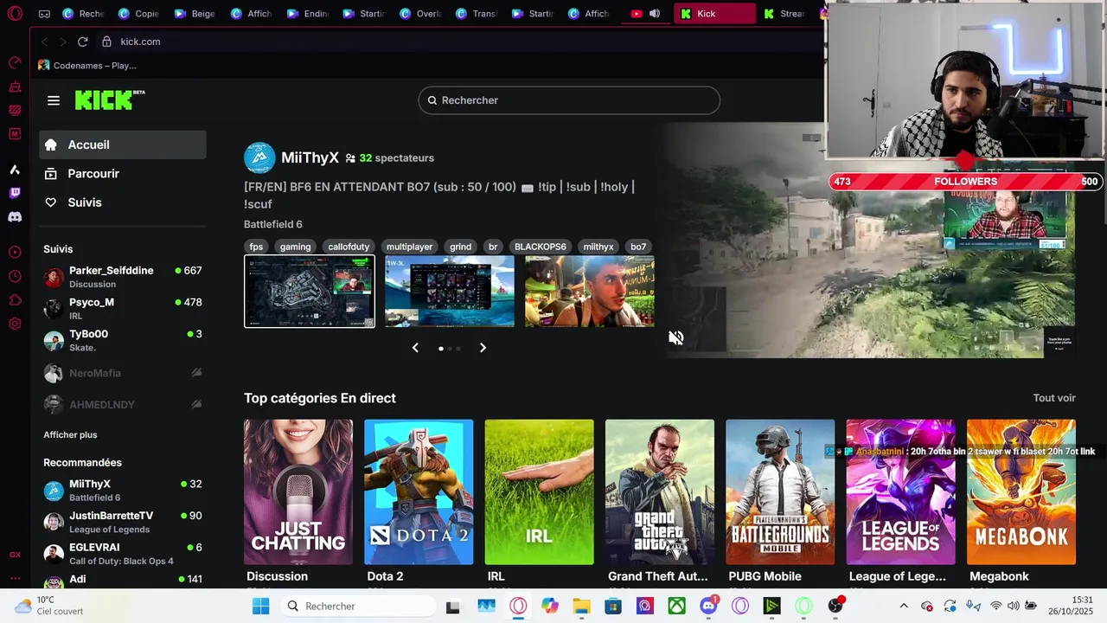The width and height of the screenshot is (1107, 623).
Task: Switch to the Overla browser tab
Action: point(419,14)
